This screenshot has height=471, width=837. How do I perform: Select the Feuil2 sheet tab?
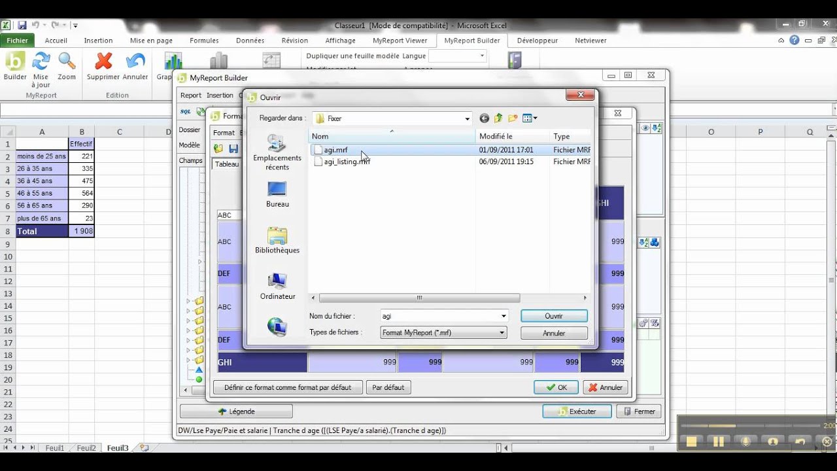[x=86, y=448]
